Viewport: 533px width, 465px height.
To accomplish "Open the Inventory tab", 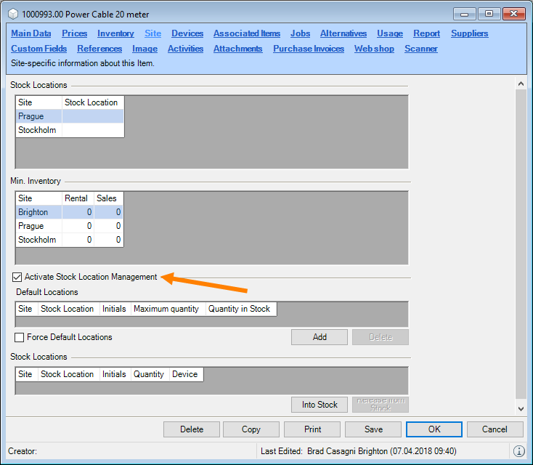I will 115,33.
